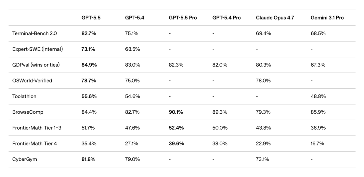Select the Expert-SWE (Internal) row label

(x=37, y=49)
